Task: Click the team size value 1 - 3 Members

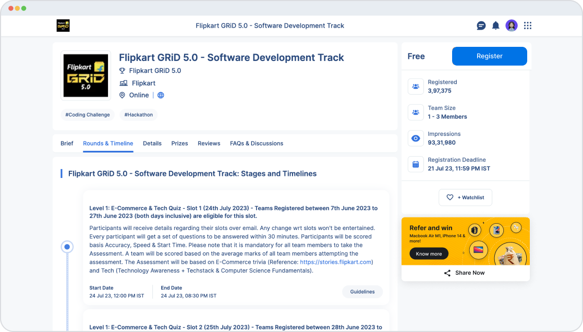Action: coord(447,117)
